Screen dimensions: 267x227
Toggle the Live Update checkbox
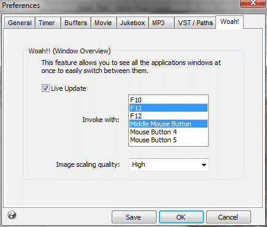click(45, 88)
